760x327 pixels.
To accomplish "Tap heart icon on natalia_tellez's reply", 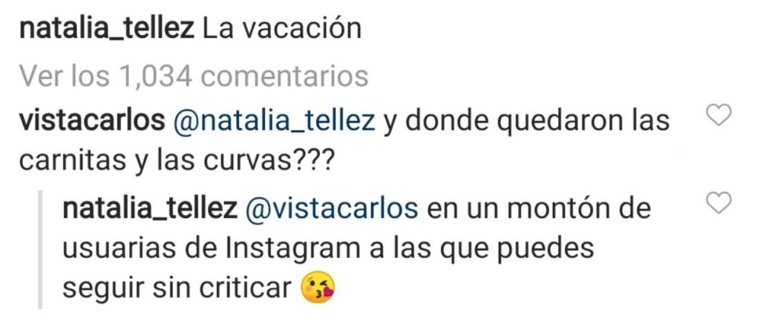I will (x=718, y=203).
